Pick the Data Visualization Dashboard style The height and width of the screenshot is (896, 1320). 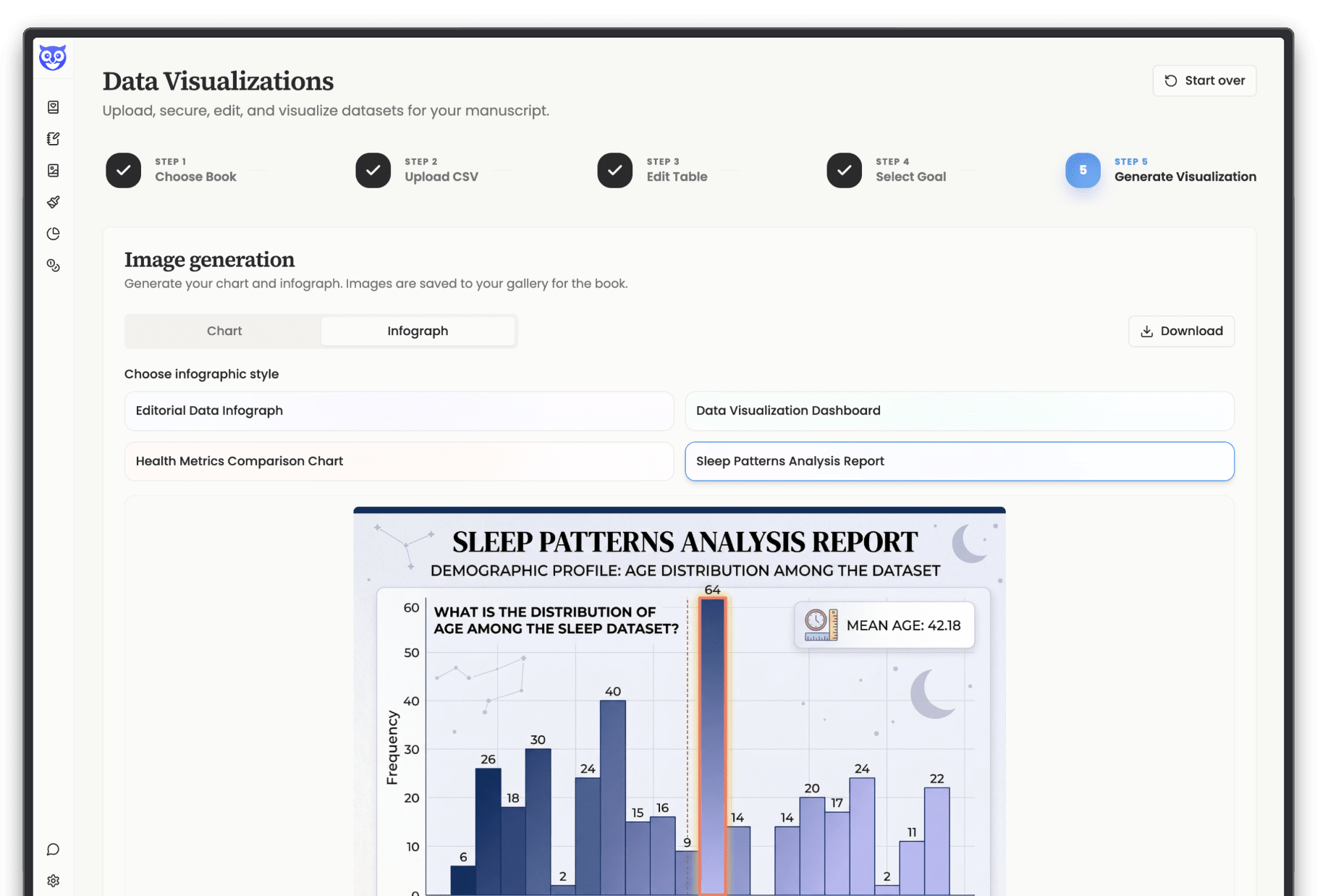coord(959,410)
